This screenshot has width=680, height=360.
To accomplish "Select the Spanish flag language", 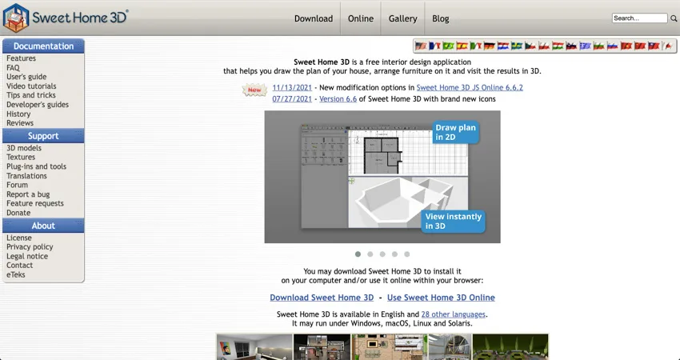I will click(462, 46).
